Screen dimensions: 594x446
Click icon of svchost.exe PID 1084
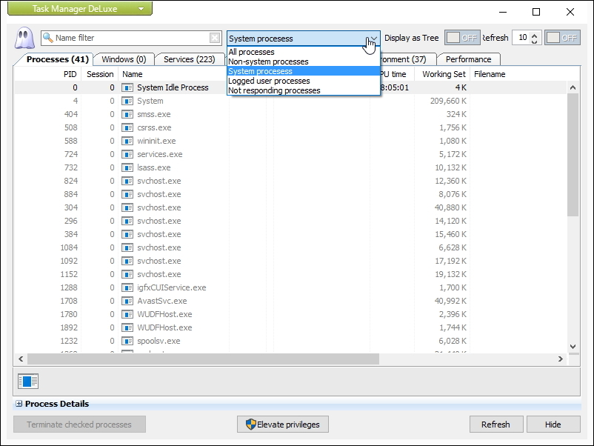(x=127, y=247)
